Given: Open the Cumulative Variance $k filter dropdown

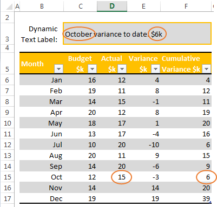Looking at the screenshot, I should pyautogui.click(x=207, y=69).
